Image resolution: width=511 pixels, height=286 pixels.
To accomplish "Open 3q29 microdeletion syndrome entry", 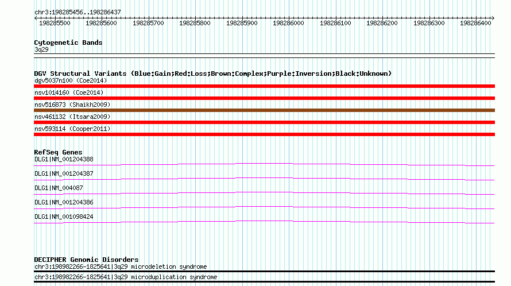I will coord(121,266).
